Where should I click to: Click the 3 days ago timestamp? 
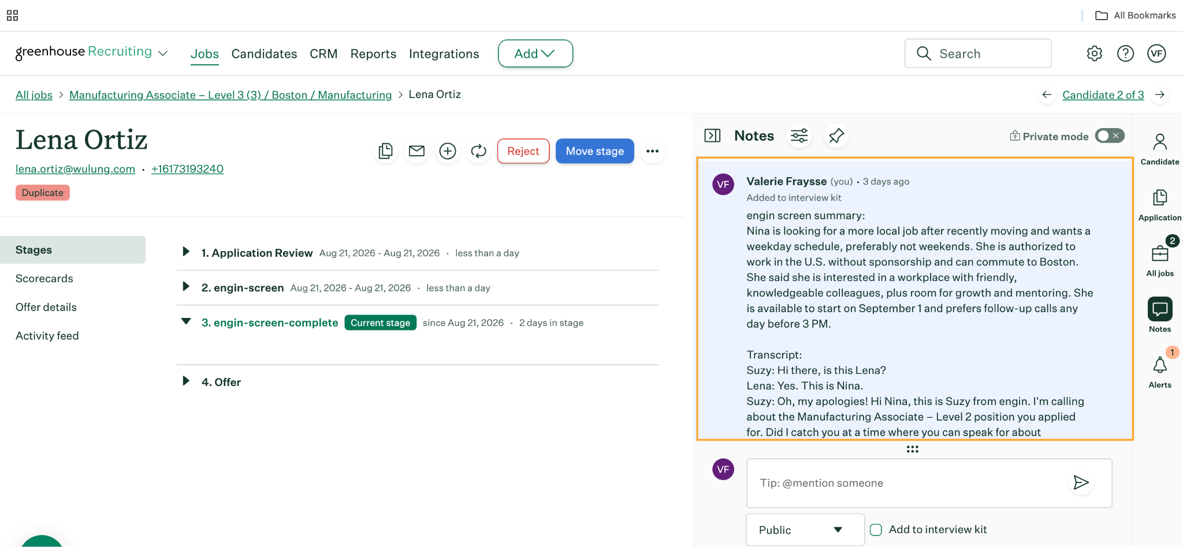click(886, 182)
